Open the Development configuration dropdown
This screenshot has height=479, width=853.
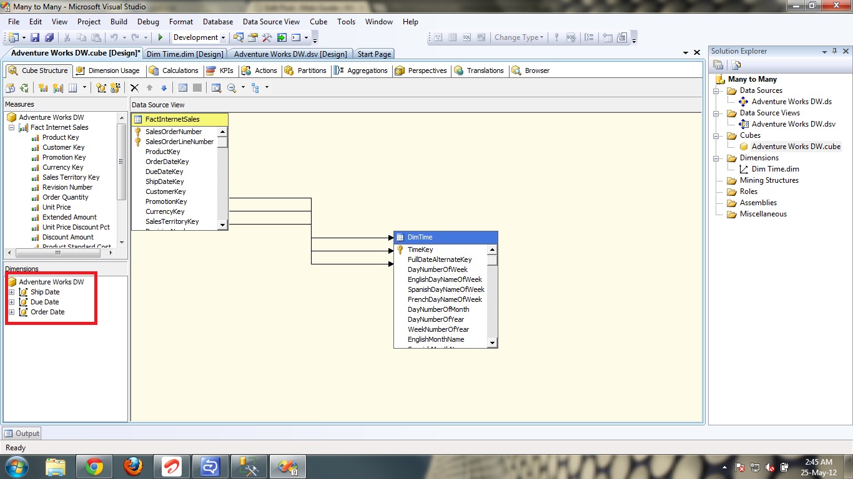click(x=223, y=37)
